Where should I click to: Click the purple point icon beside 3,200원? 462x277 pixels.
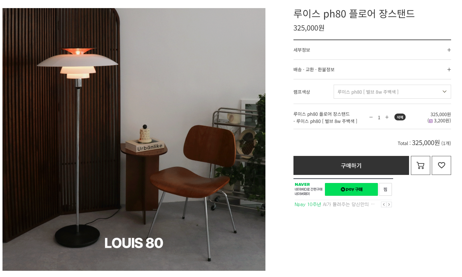[x=431, y=121]
